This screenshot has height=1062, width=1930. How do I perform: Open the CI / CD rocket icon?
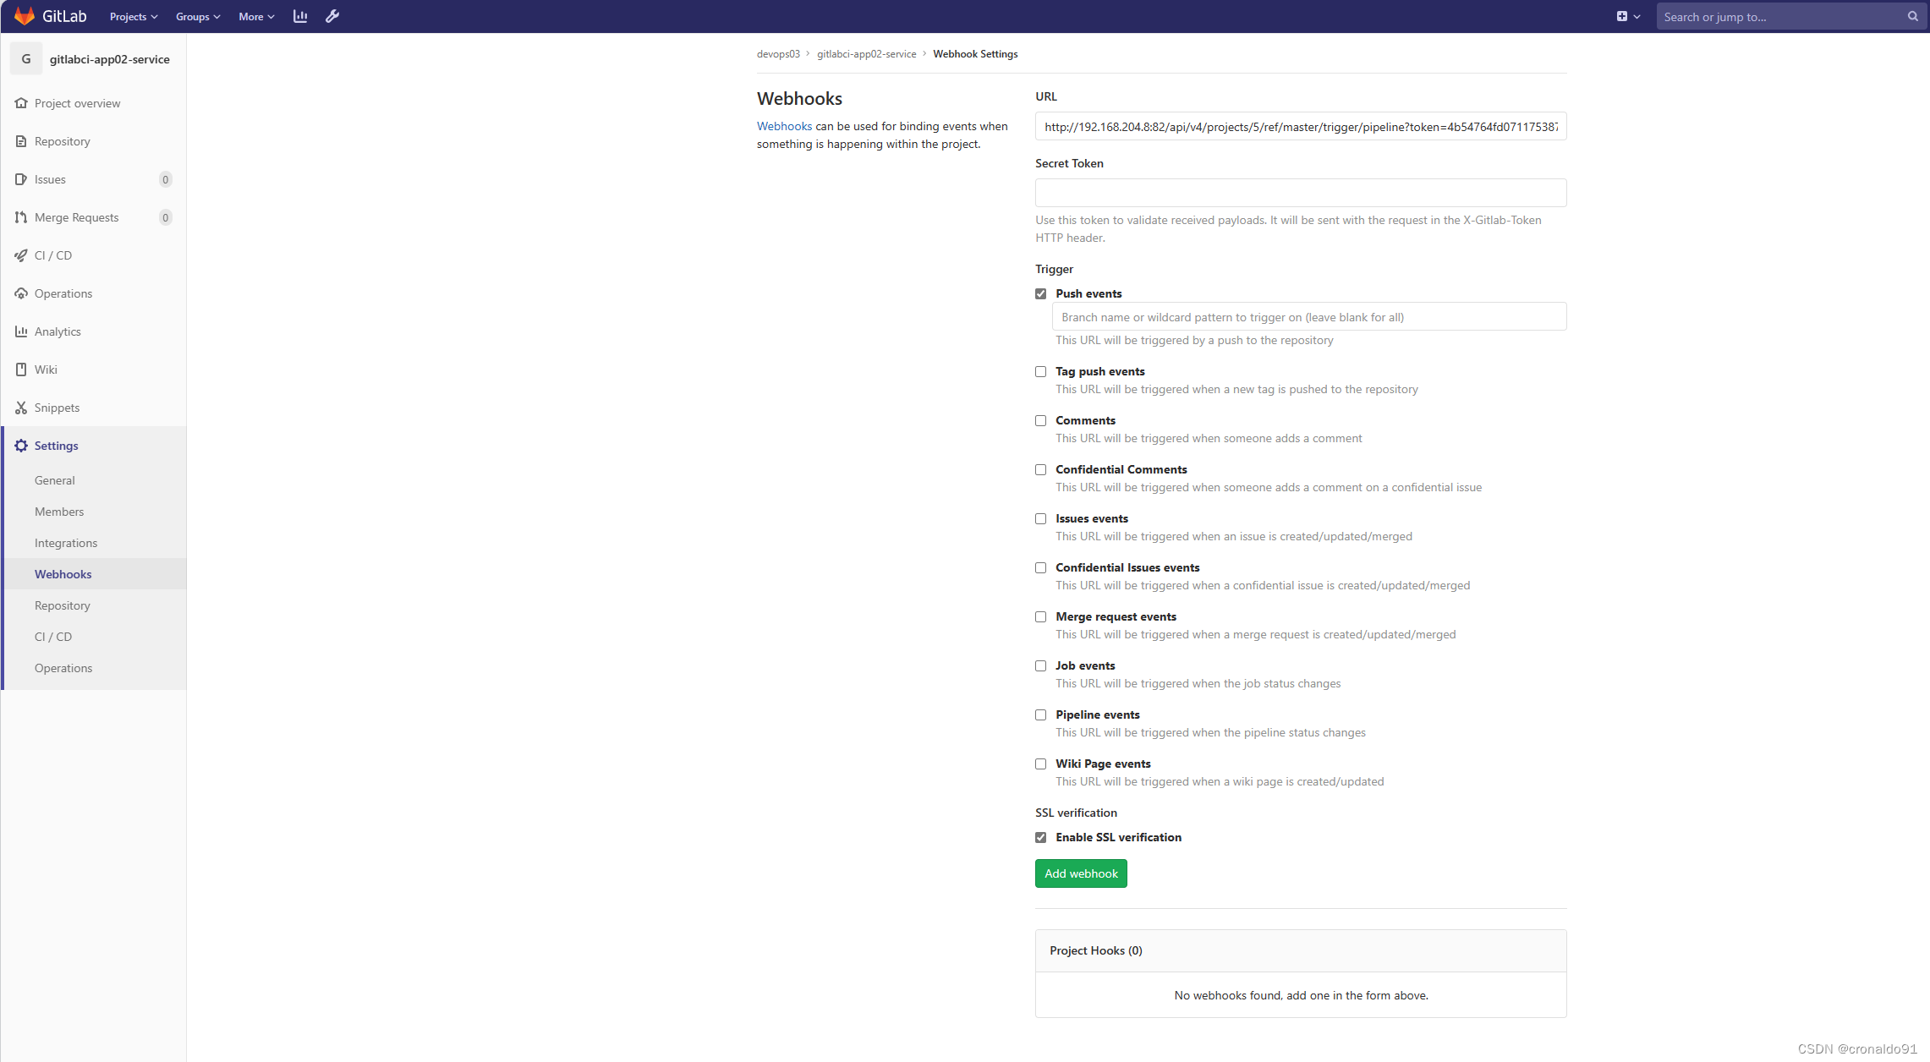(21, 255)
